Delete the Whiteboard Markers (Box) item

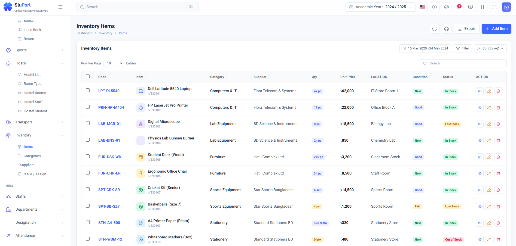(498, 239)
